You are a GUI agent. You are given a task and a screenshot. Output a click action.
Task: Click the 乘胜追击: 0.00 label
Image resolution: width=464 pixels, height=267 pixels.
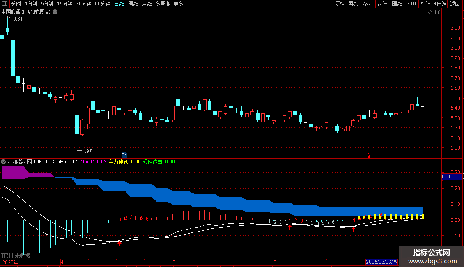tap(159, 162)
